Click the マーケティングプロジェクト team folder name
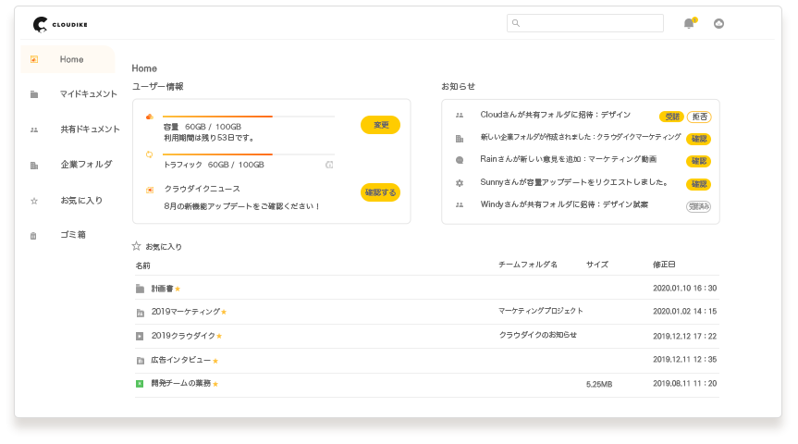The height and width of the screenshot is (444, 798). tap(541, 311)
